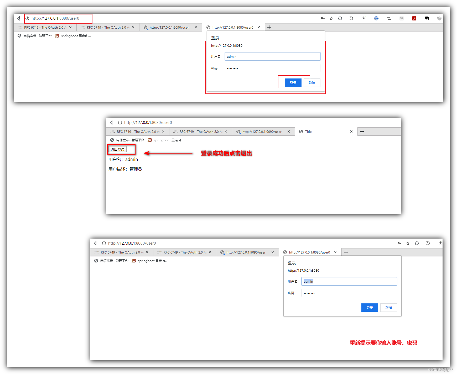This screenshot has height=374, width=457.
Task: Click the crop/screenshot icon in top browser
Action: (x=389, y=18)
